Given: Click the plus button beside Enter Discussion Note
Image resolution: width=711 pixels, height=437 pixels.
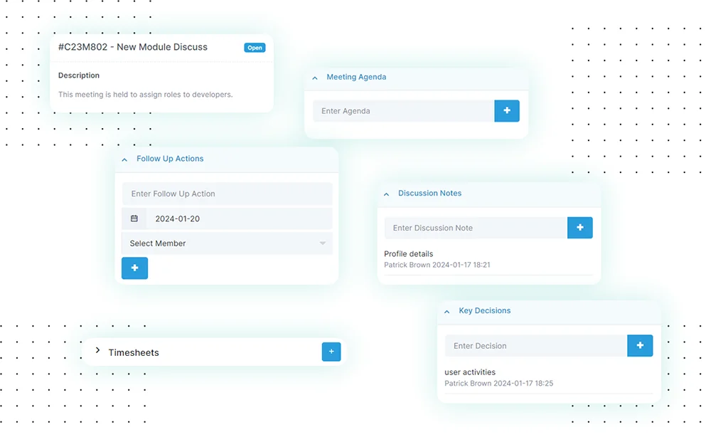Looking at the screenshot, I should point(579,228).
